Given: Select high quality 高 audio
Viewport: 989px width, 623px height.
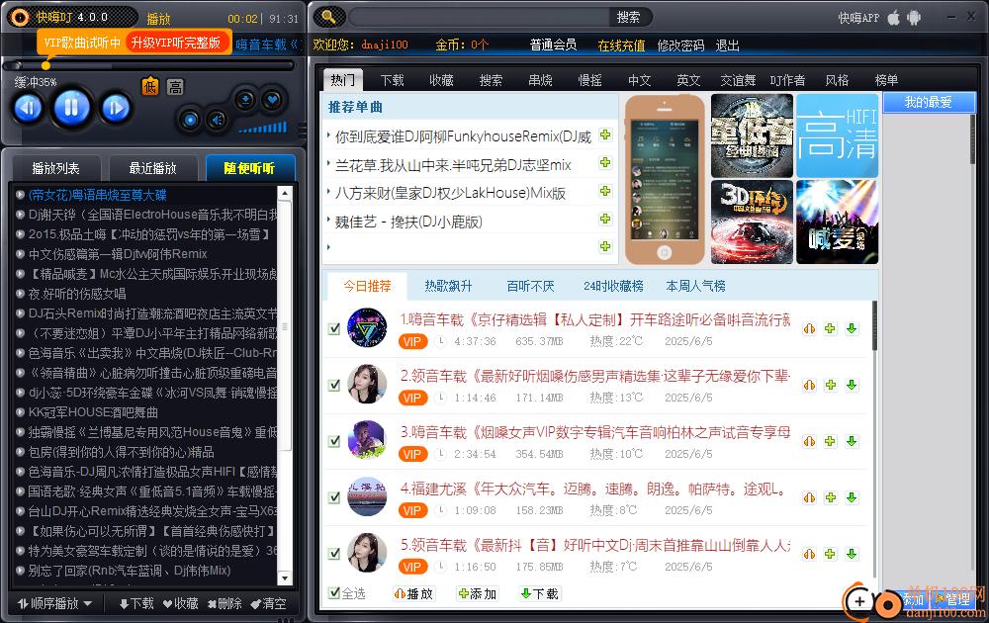Looking at the screenshot, I should tap(175, 86).
